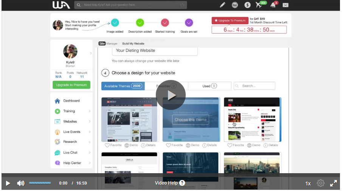Click the Choose this theme button
The width and height of the screenshot is (343, 191).
(191, 119)
